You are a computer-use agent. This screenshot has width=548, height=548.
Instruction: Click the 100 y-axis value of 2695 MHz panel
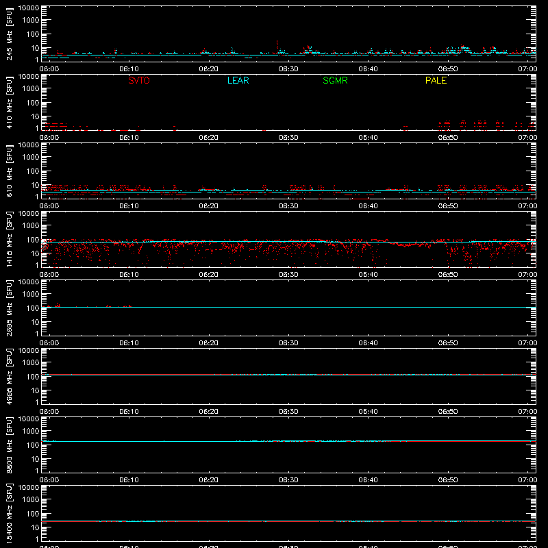33,308
